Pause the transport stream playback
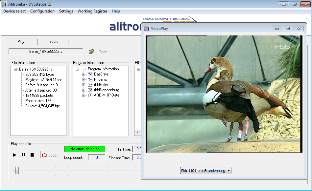 tap(23, 155)
